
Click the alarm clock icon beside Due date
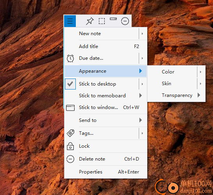[70, 58]
